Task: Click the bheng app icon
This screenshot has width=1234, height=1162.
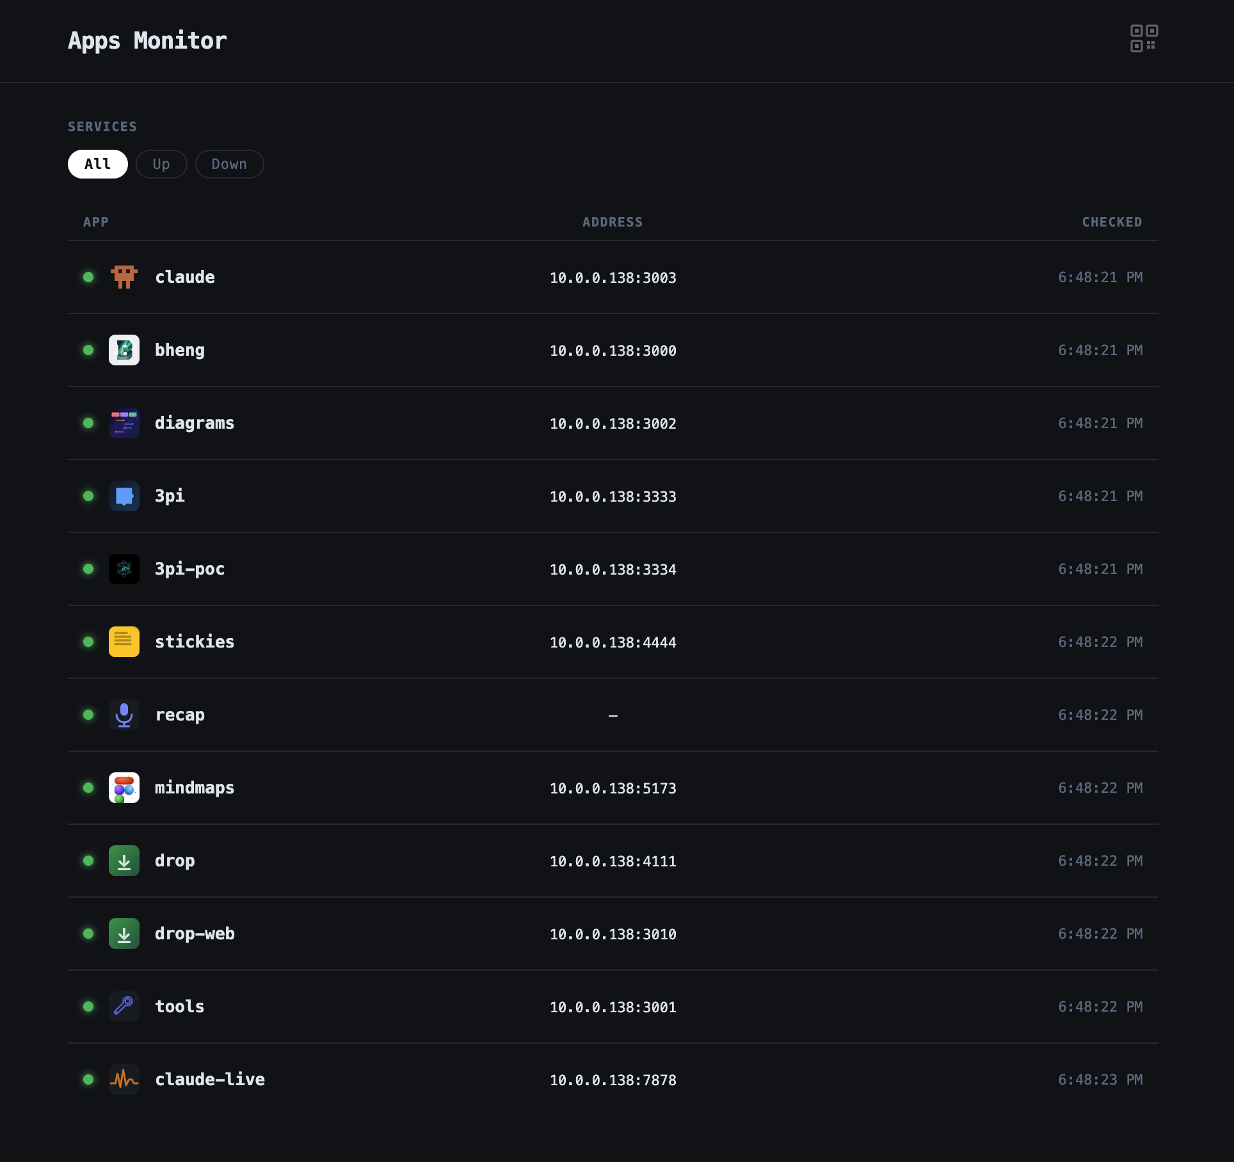Action: (x=124, y=350)
